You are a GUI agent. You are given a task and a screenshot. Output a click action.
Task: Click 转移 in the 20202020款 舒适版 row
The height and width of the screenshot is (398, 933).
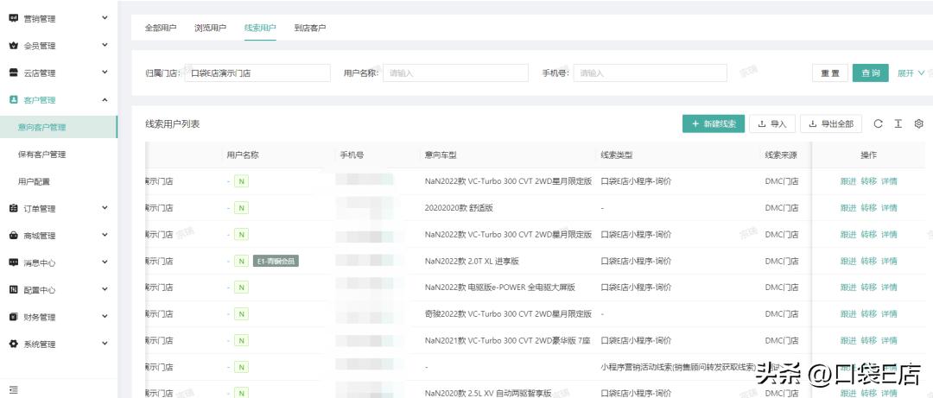pyautogui.click(x=869, y=207)
